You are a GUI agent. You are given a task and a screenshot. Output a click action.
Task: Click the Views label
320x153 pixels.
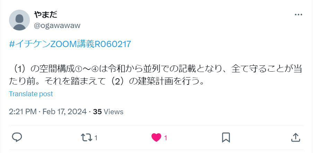pyautogui.click(x=113, y=112)
